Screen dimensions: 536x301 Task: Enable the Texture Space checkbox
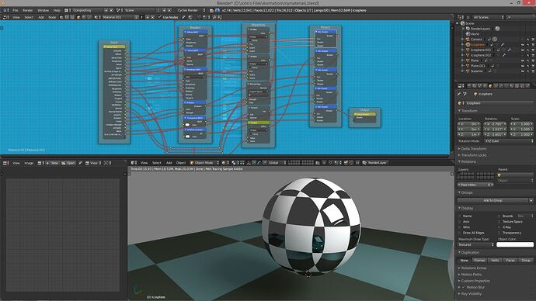click(x=499, y=222)
